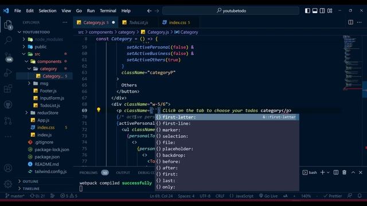
Task: Click Prettier status bar item
Action: click(333, 196)
